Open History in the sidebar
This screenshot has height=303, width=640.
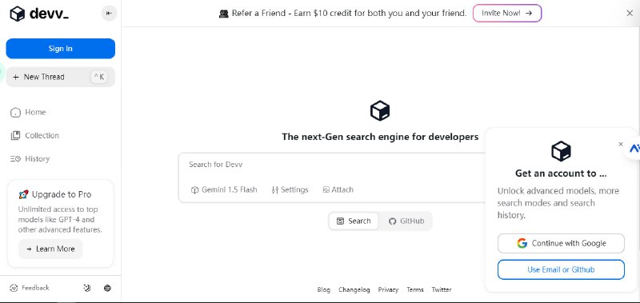pyautogui.click(x=30, y=158)
